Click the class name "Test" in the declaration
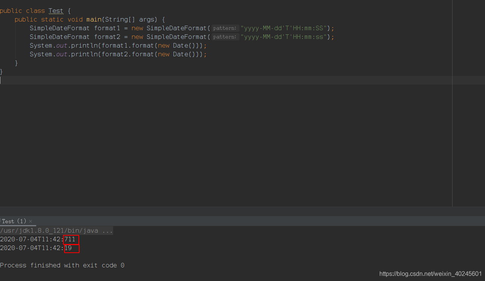The height and width of the screenshot is (281, 485). (x=56, y=11)
